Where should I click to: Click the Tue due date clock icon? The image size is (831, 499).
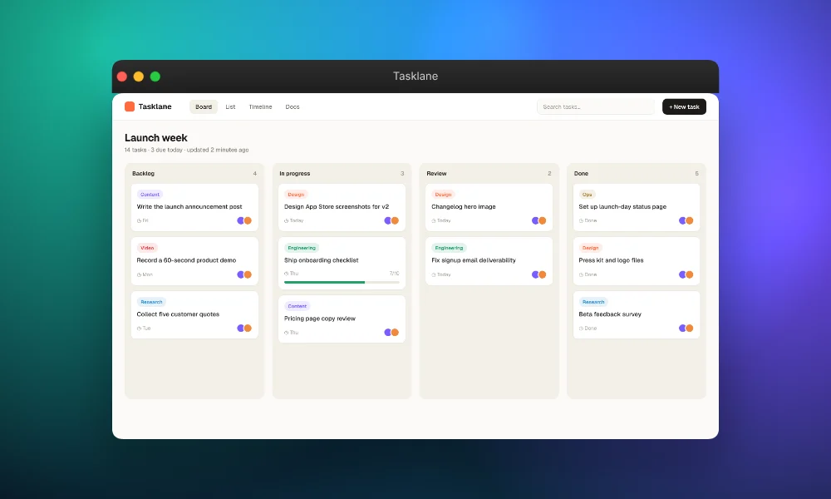tap(139, 329)
